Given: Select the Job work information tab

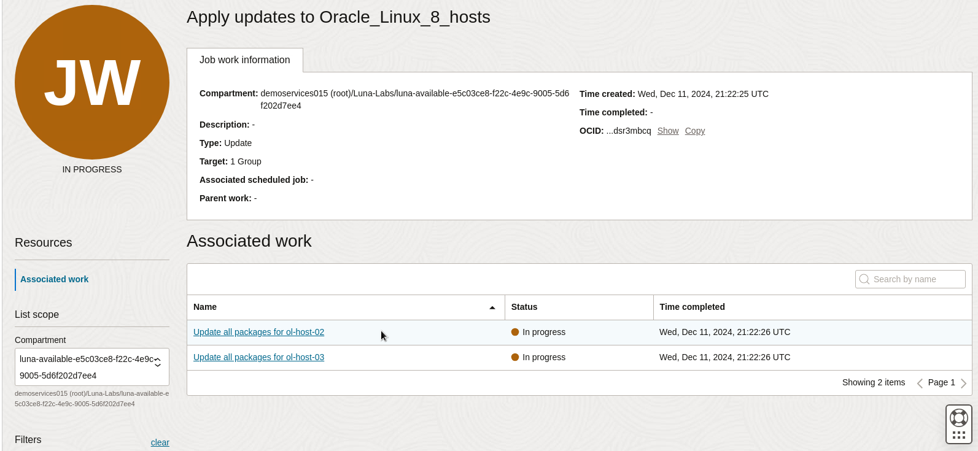Looking at the screenshot, I should click(x=244, y=60).
